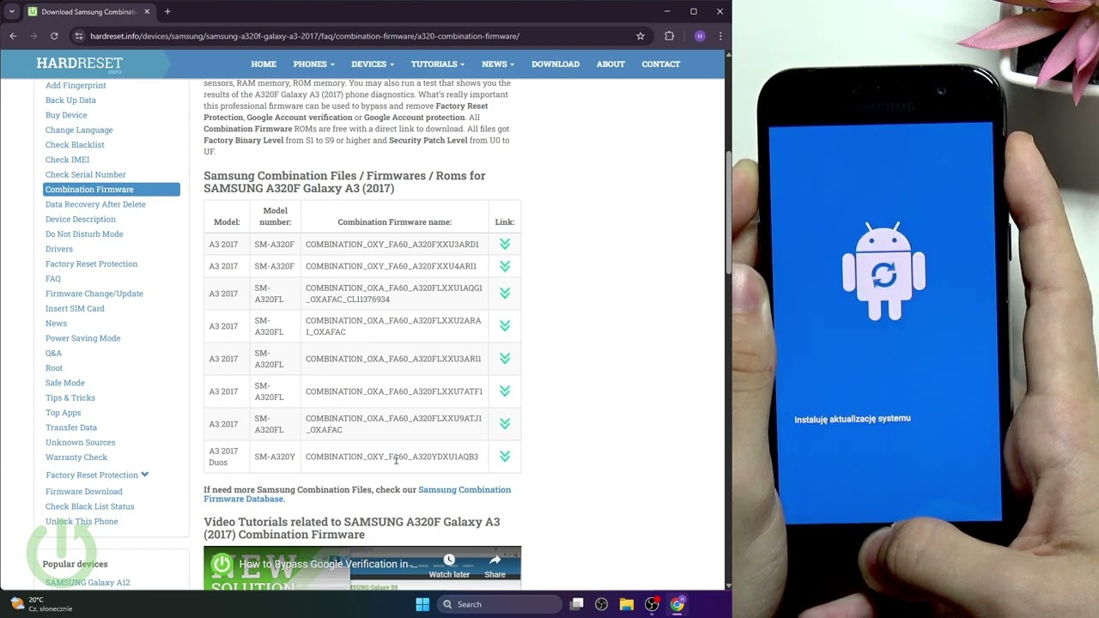Click the page vertical scrollbar
This screenshot has height=618, width=1099.
(x=728, y=215)
